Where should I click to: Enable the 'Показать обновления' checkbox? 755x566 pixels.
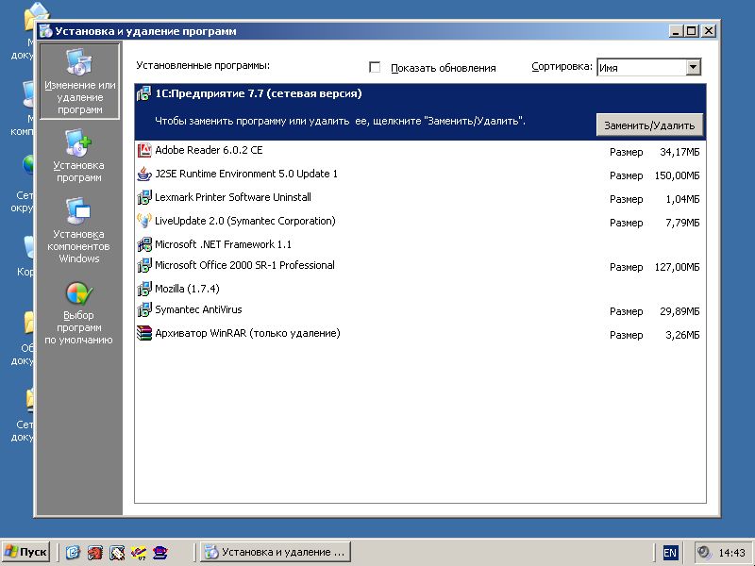375,68
